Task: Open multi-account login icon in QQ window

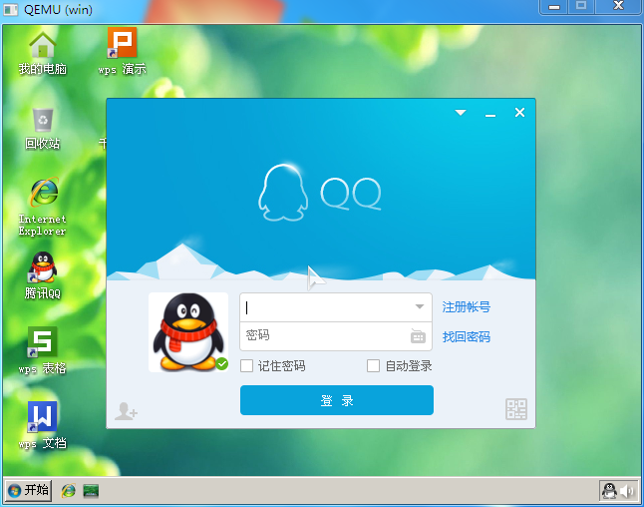Action: point(126,411)
